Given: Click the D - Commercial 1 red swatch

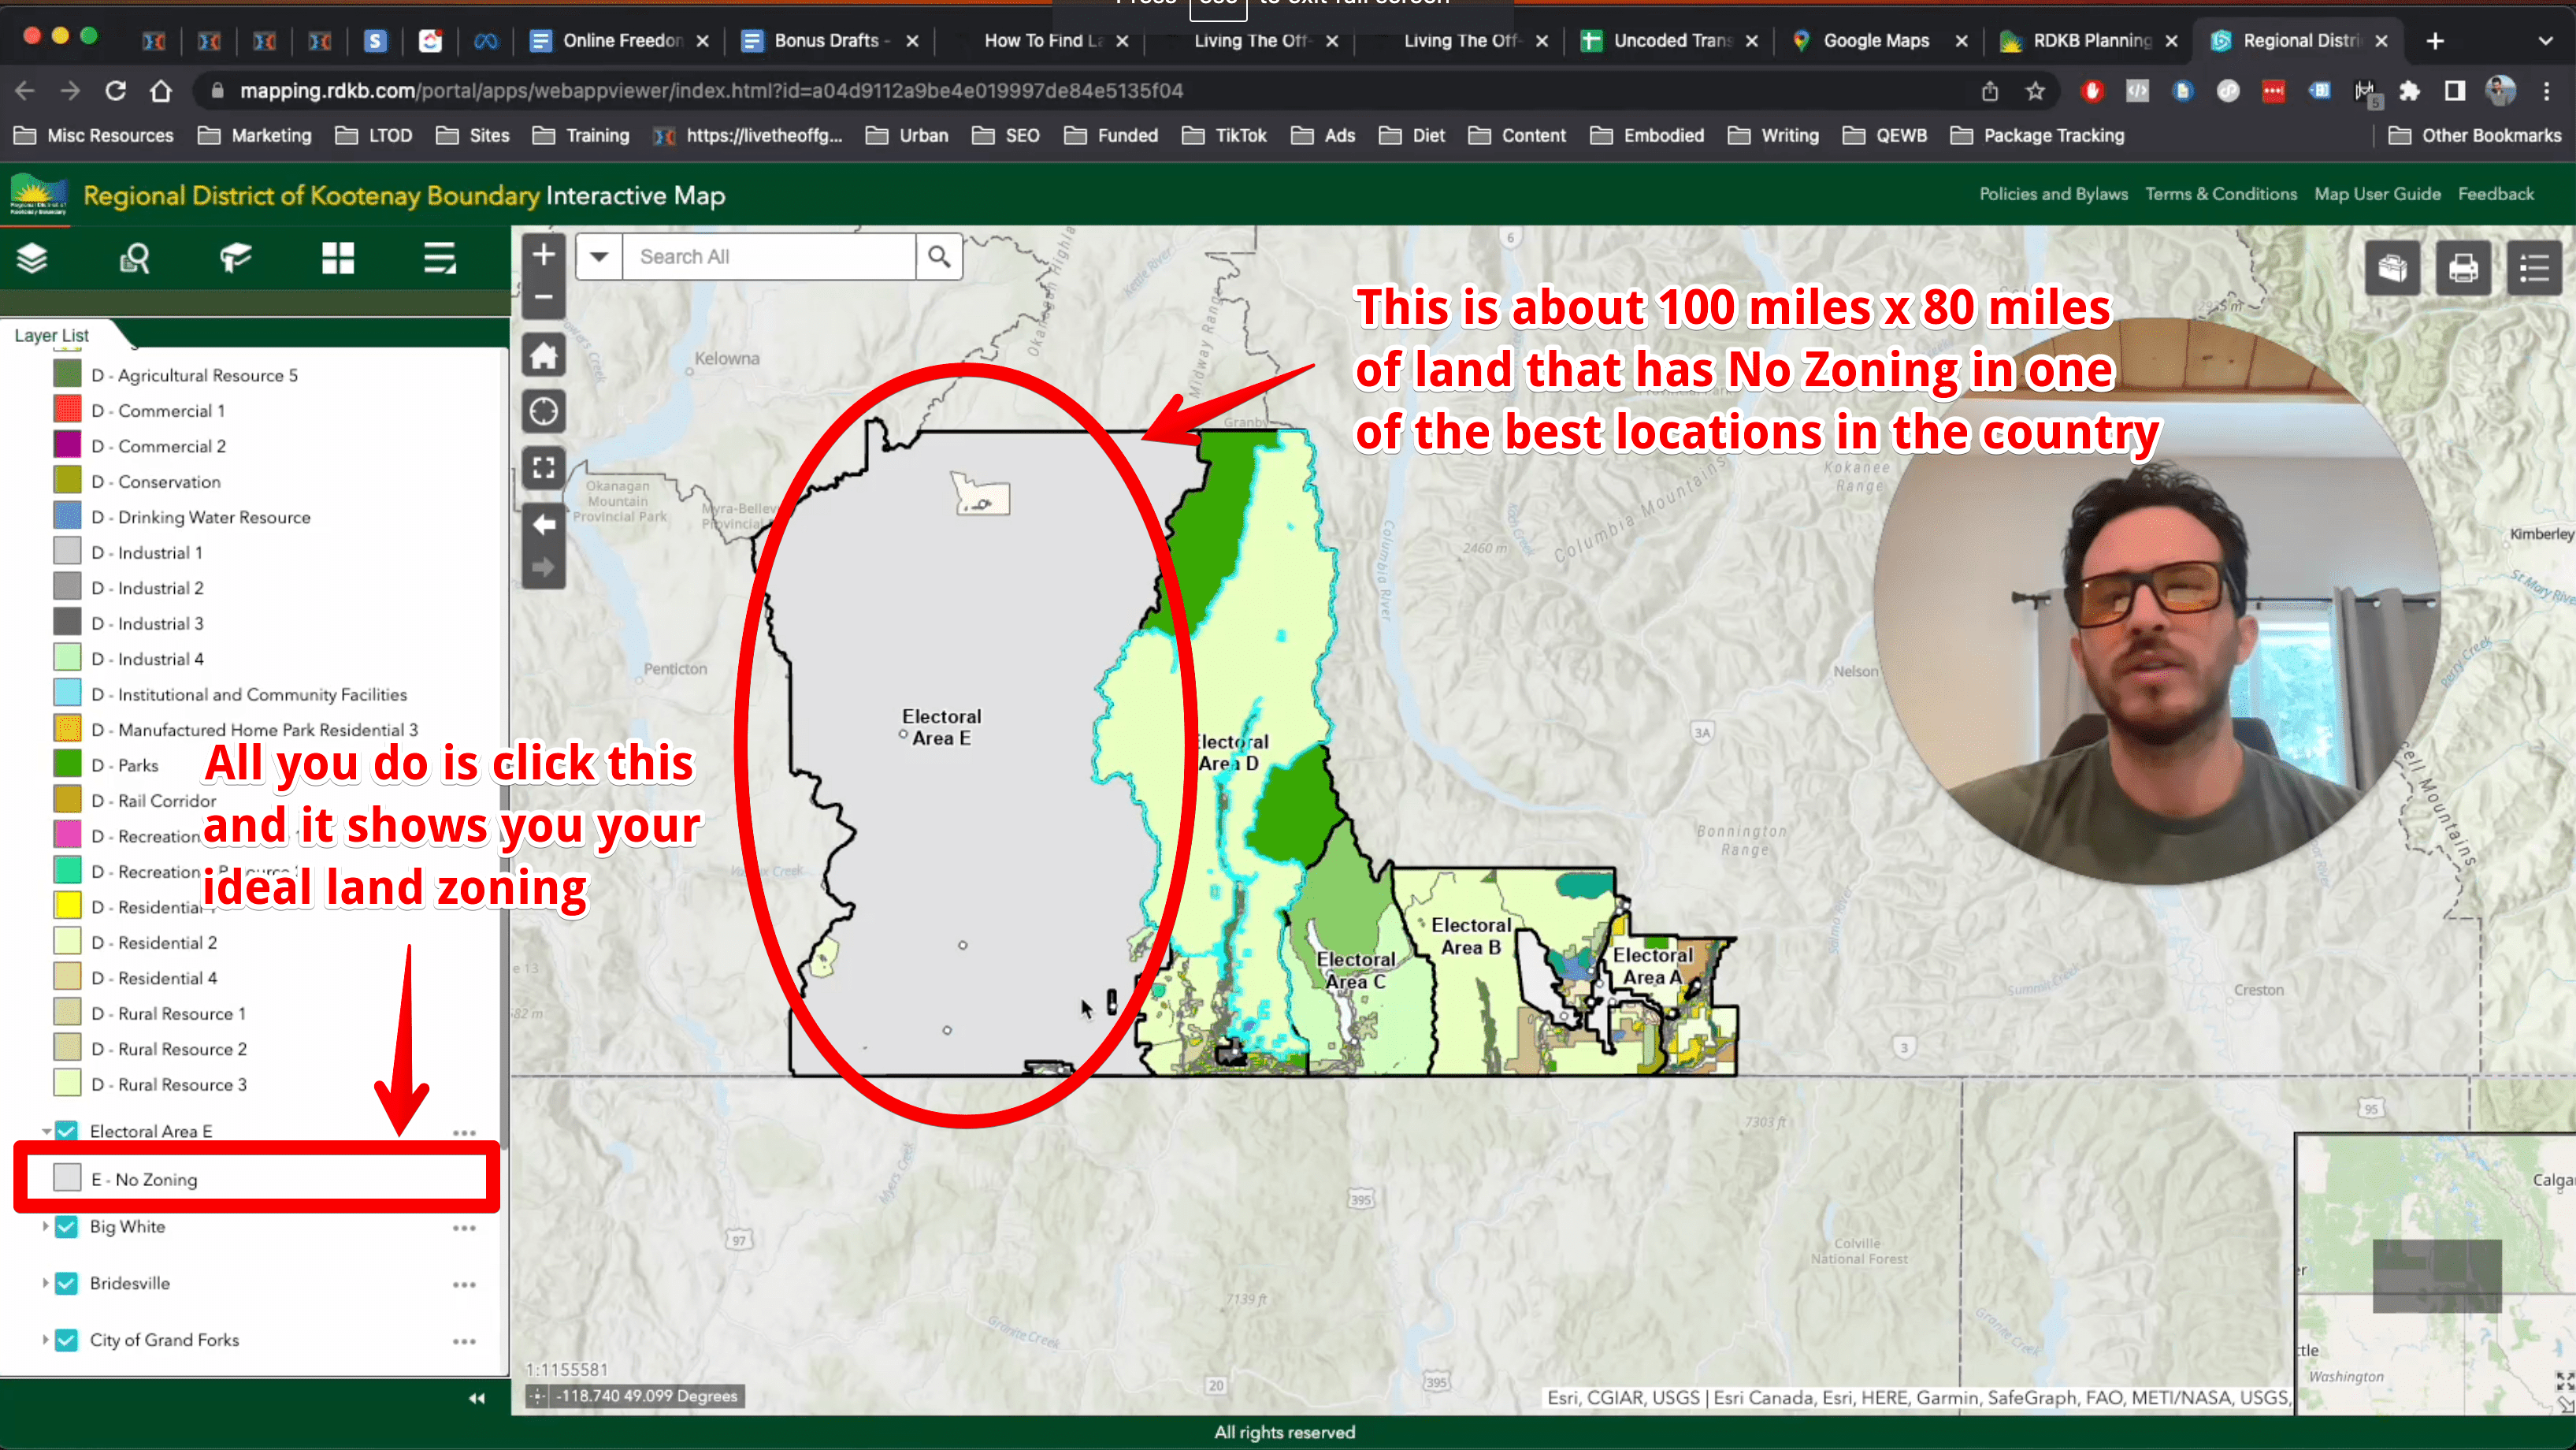Looking at the screenshot, I should click(x=67, y=411).
